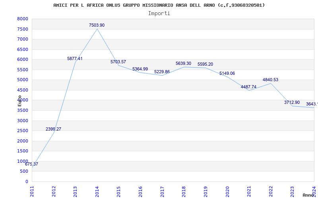
Task: Click the 4840.53 value label
Action: (x=270, y=80)
